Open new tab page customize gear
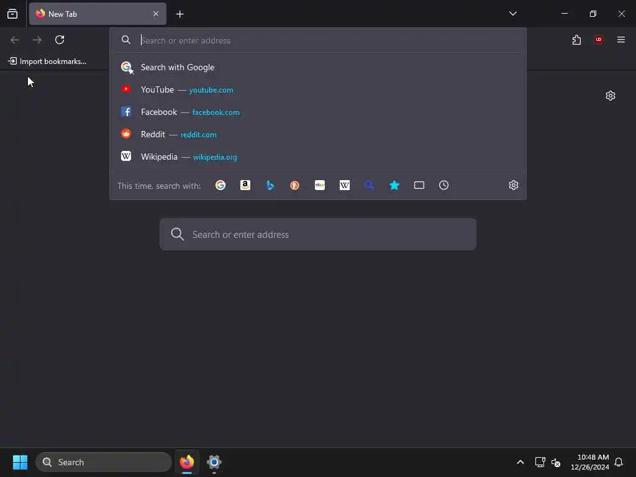 pyautogui.click(x=611, y=96)
